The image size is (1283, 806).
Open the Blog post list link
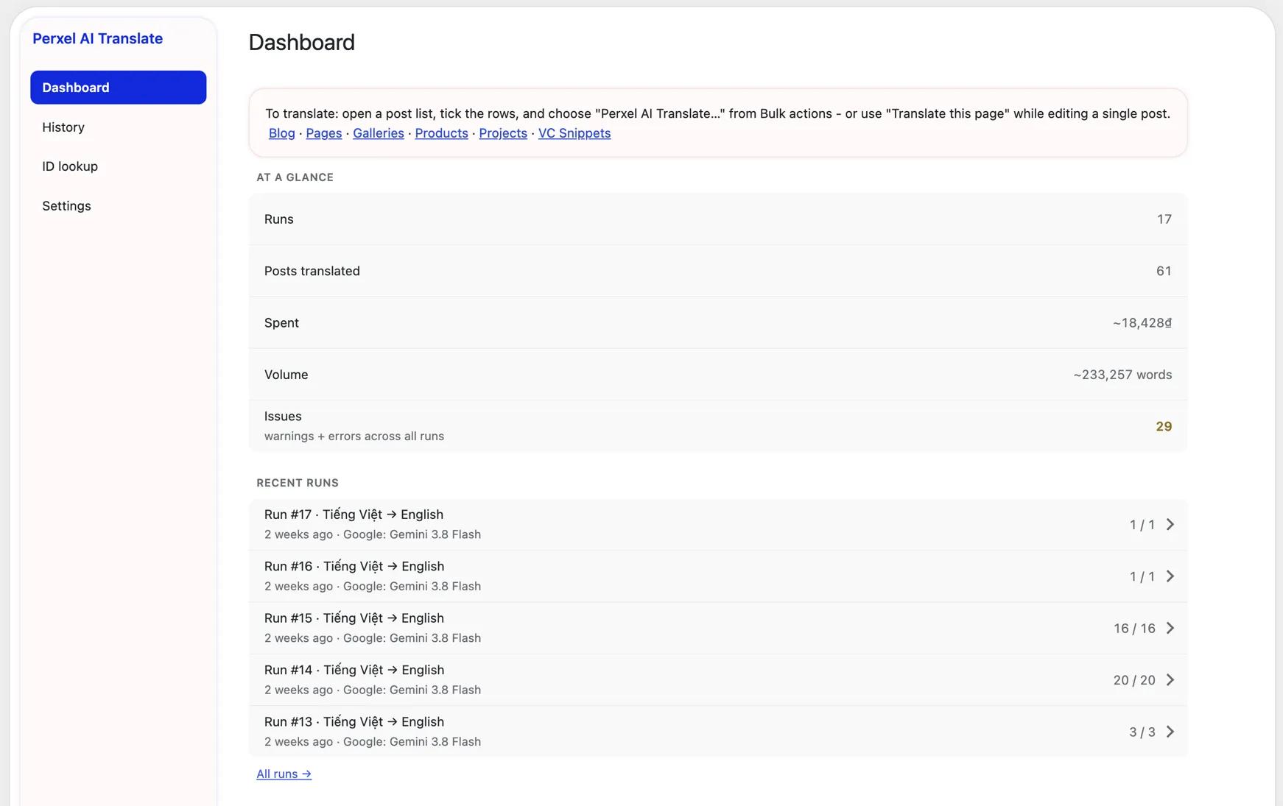pyautogui.click(x=281, y=133)
